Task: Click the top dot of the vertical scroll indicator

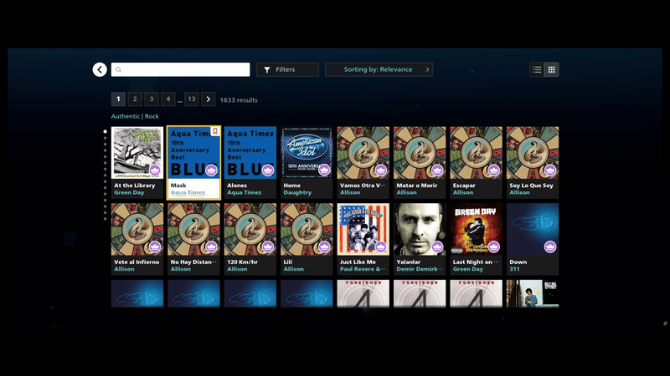Action: tap(105, 132)
